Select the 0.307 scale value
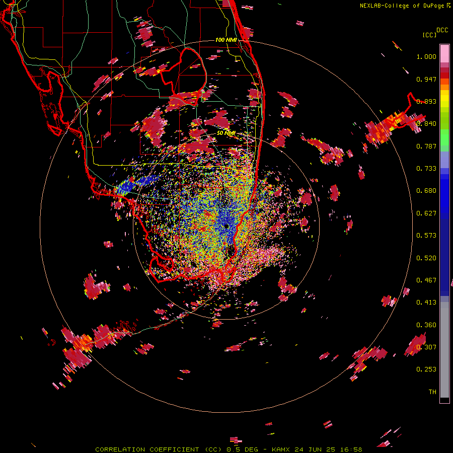Viewport: 453px width, 453px height. 426,347
